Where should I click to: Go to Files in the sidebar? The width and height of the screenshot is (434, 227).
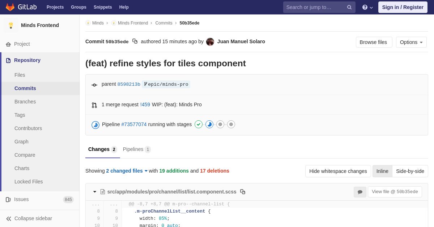[x=20, y=75]
